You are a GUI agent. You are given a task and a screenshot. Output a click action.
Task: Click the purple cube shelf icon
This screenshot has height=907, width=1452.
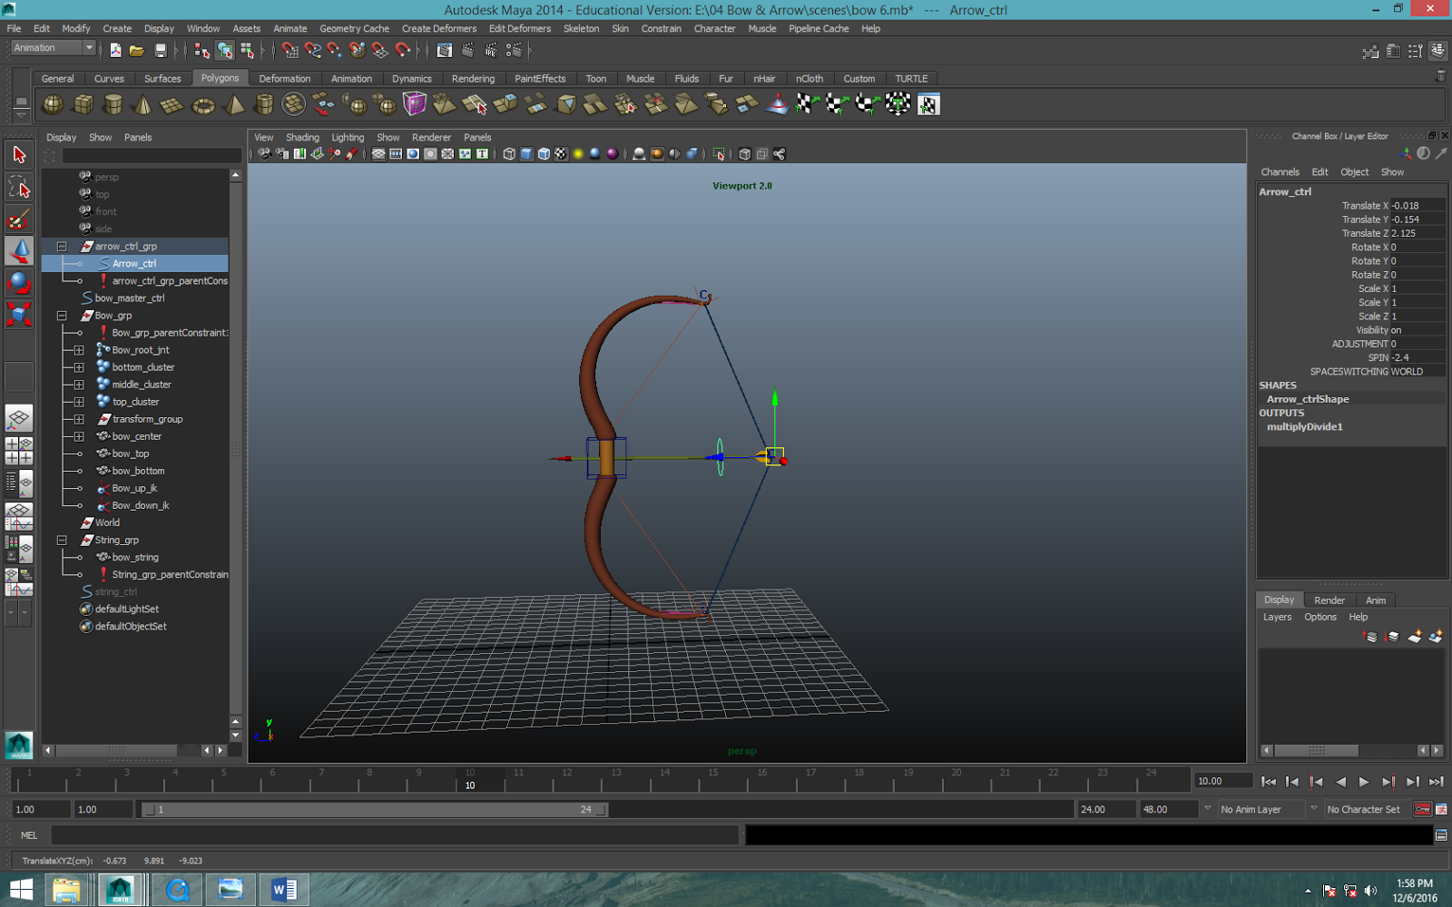pos(415,104)
